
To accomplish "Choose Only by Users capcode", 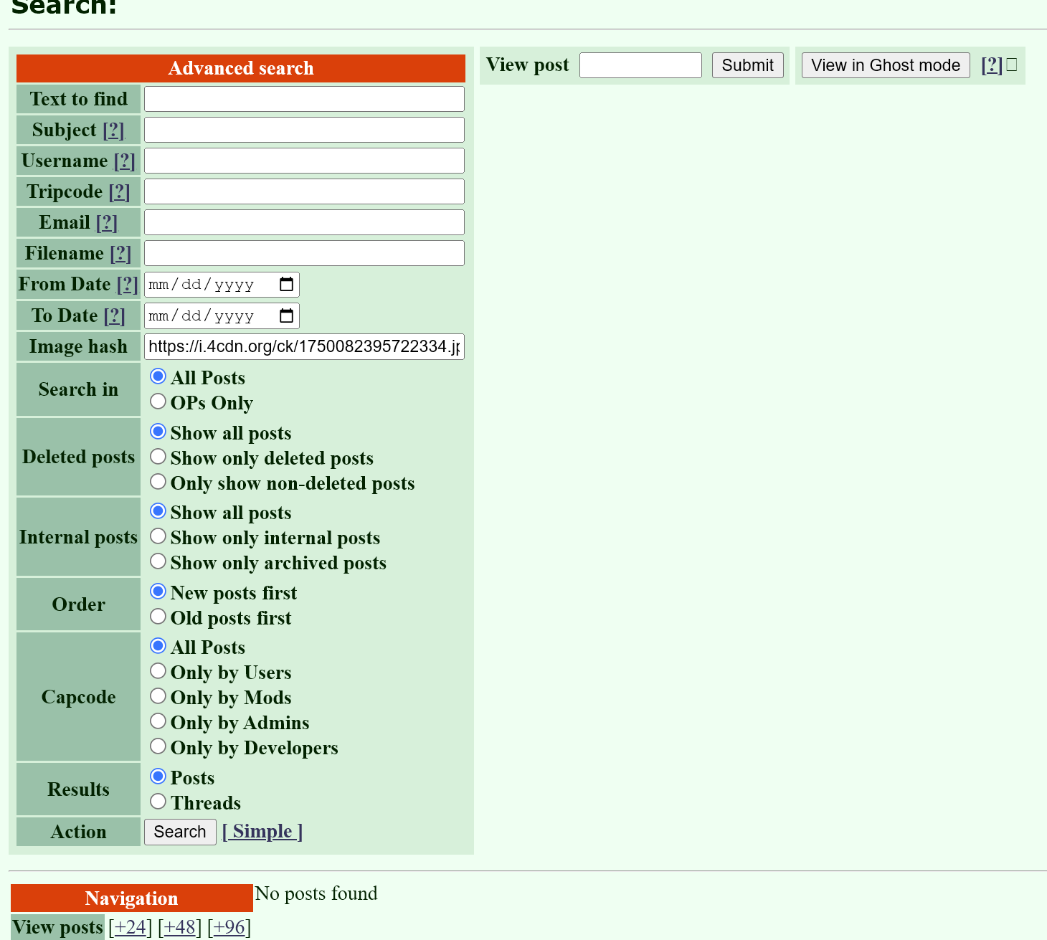I will point(158,671).
